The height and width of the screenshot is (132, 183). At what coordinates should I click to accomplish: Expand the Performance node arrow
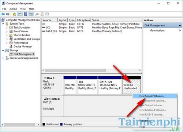pos(7,43)
